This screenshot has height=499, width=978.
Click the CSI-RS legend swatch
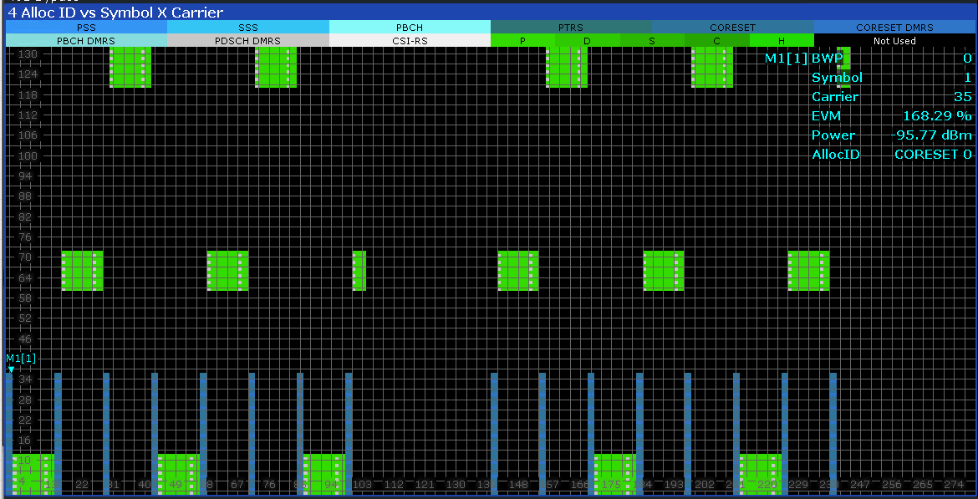(x=410, y=41)
